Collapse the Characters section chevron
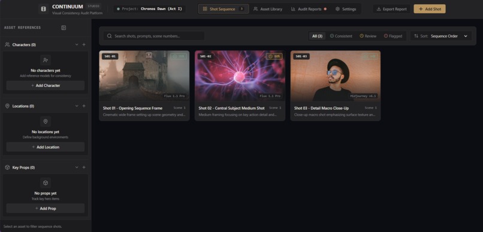This screenshot has height=232, width=483. point(77,45)
